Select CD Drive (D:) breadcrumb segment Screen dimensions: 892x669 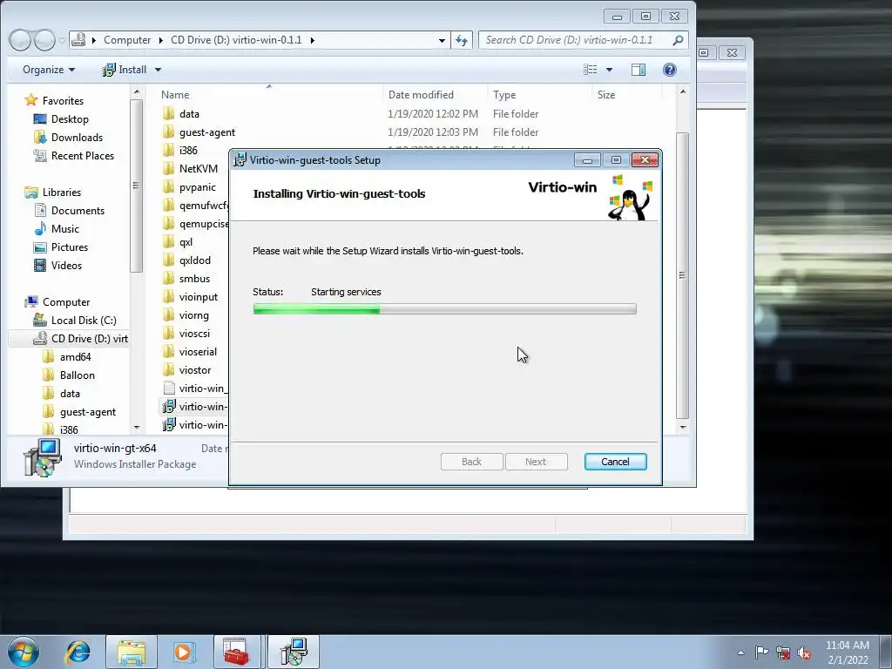(236, 40)
